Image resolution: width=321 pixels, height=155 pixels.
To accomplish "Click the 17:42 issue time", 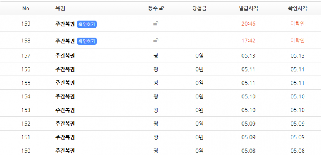I will 248,41.
